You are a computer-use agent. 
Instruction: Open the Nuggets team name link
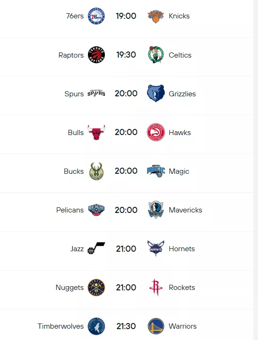click(69, 288)
